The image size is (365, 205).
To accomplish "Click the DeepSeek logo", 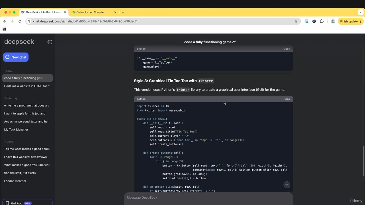I will pyautogui.click(x=19, y=42).
